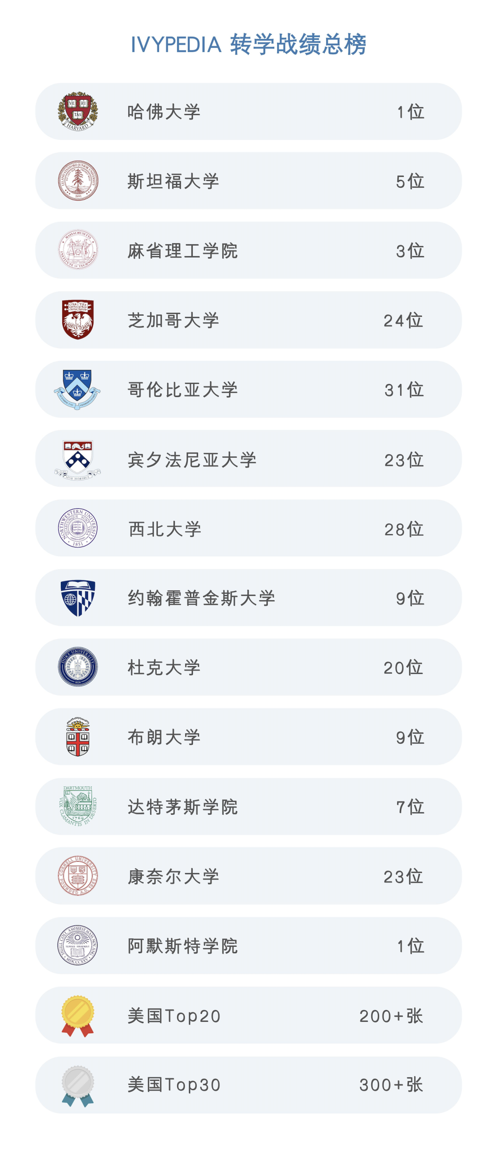This screenshot has height=1151, width=497.
Task: Click the Amherst College seal
Action: point(78,945)
